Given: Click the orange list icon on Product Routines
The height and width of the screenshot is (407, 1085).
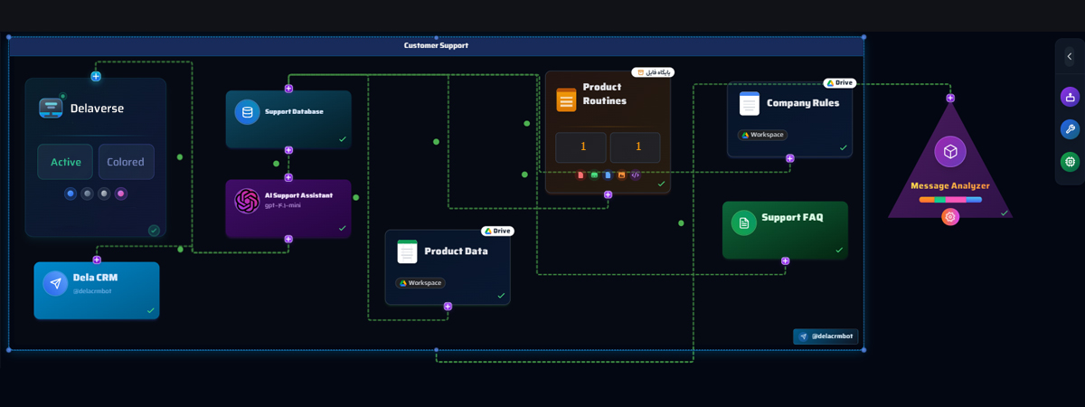Looking at the screenshot, I should coord(566,99).
